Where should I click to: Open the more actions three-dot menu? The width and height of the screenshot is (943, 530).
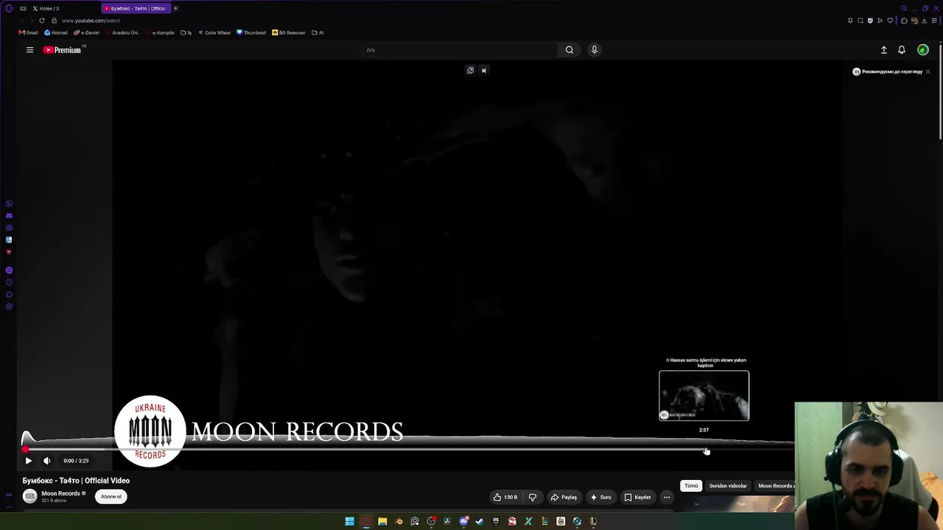click(x=667, y=497)
